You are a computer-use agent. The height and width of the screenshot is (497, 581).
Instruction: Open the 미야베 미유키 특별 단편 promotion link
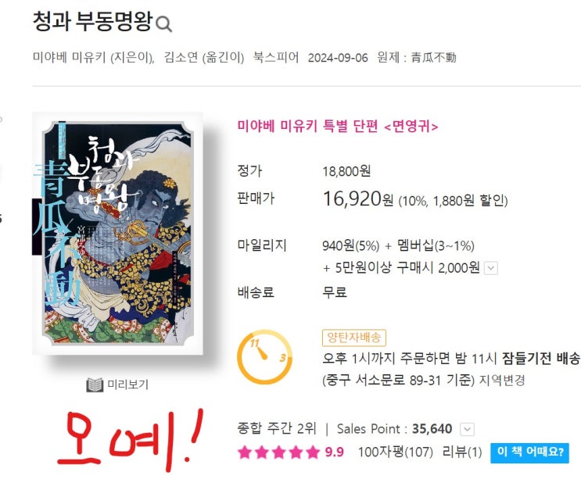(x=338, y=127)
